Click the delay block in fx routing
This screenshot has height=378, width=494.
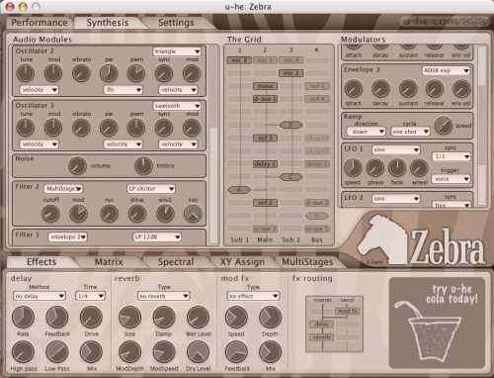coord(322,325)
